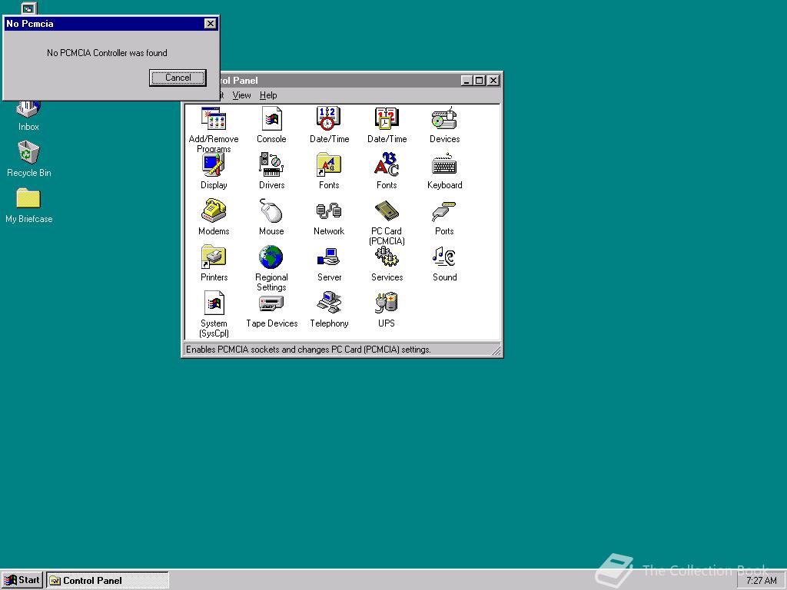787x590 pixels.
Task: Open the Help menu in Control Panel
Action: pos(268,95)
